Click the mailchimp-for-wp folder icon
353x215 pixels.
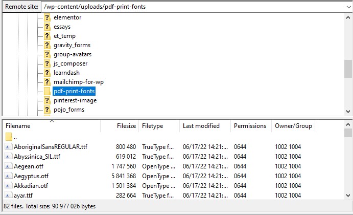47,82
